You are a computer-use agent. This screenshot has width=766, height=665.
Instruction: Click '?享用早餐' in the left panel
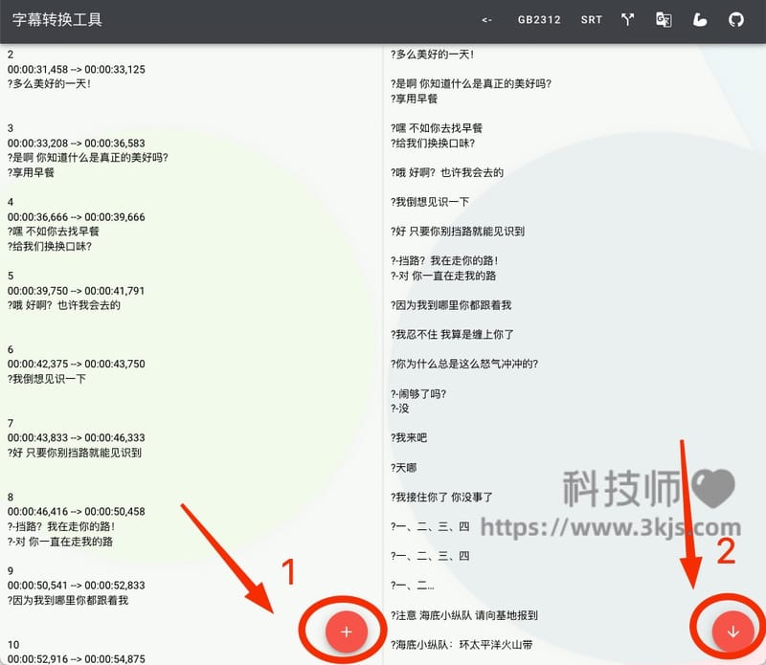click(31, 172)
